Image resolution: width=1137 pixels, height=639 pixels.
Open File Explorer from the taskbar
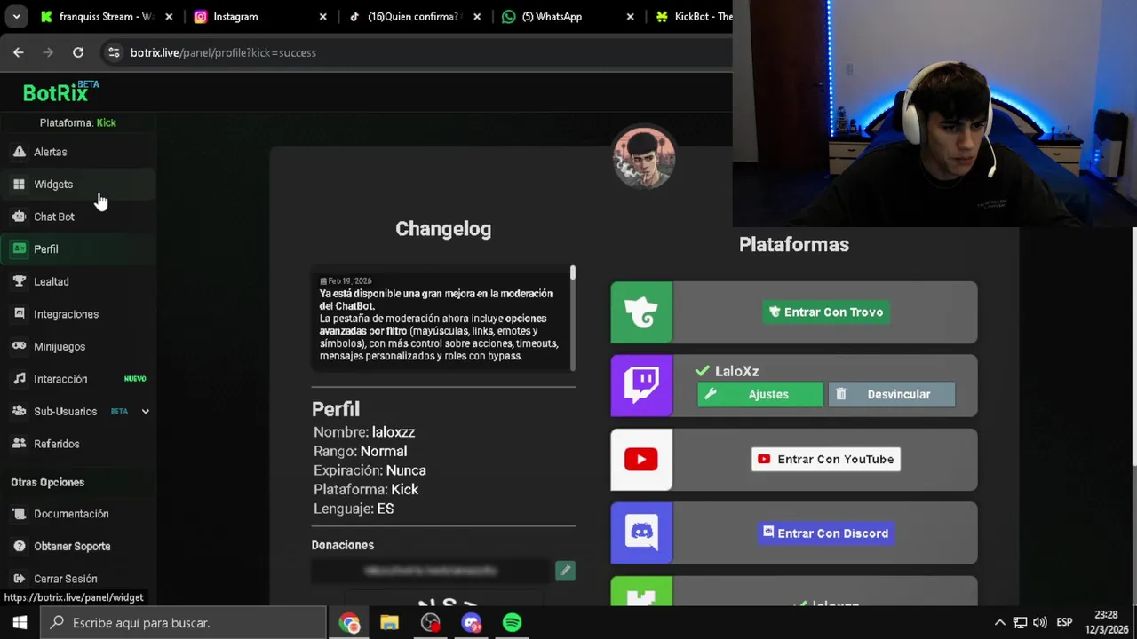[389, 623]
